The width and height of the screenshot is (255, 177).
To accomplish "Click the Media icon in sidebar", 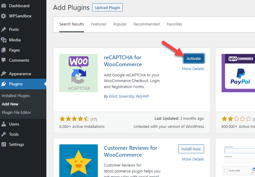I will pos(4,40).
